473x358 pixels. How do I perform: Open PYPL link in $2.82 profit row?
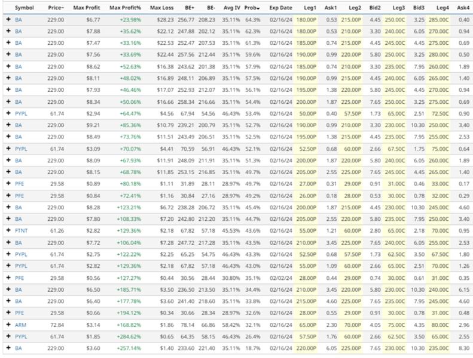tap(21, 266)
